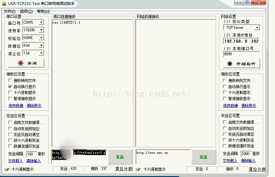Click the red serial port status indicator icon
Viewport: 275px width, 177px height.
pos(21,63)
